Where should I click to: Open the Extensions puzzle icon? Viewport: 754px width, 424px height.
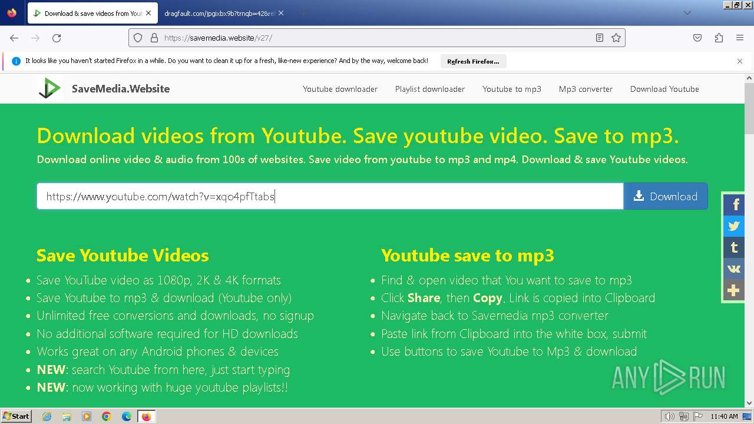[719, 38]
